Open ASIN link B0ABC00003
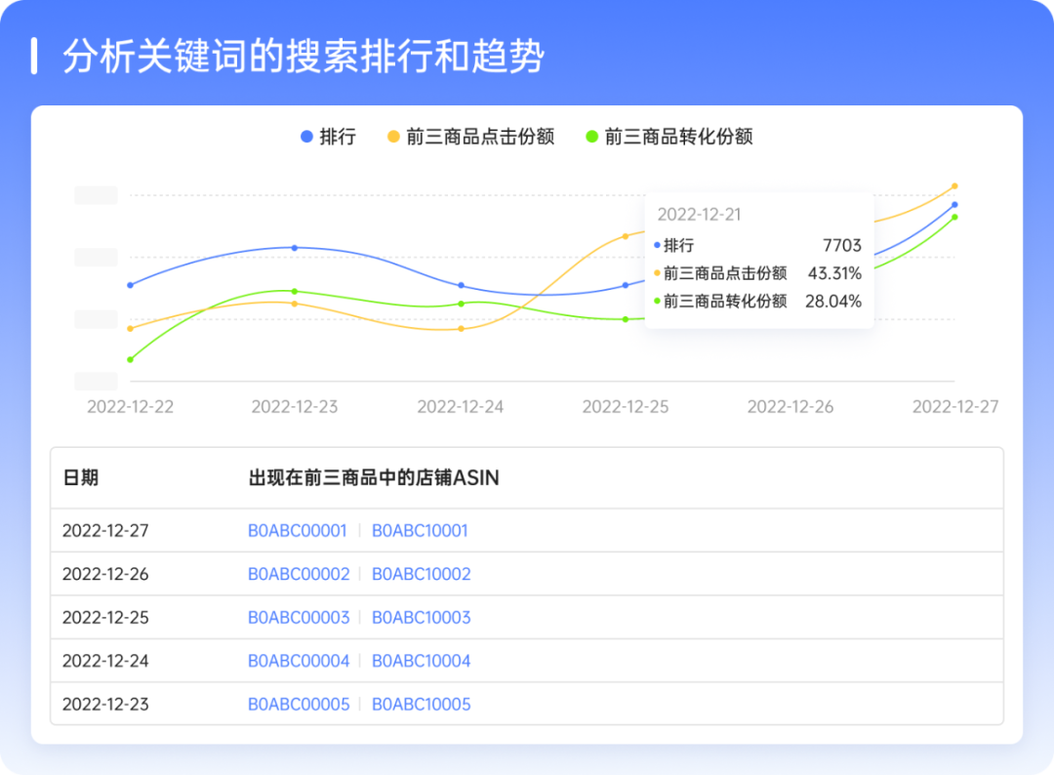Screen dimensions: 1054x775 [299, 617]
